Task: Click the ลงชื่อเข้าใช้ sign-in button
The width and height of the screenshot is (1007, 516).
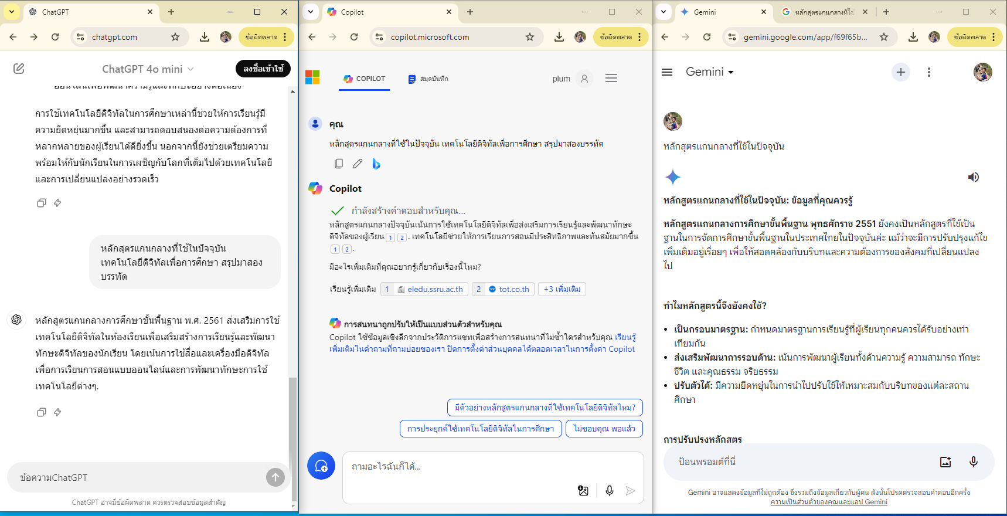Action: pyautogui.click(x=263, y=69)
